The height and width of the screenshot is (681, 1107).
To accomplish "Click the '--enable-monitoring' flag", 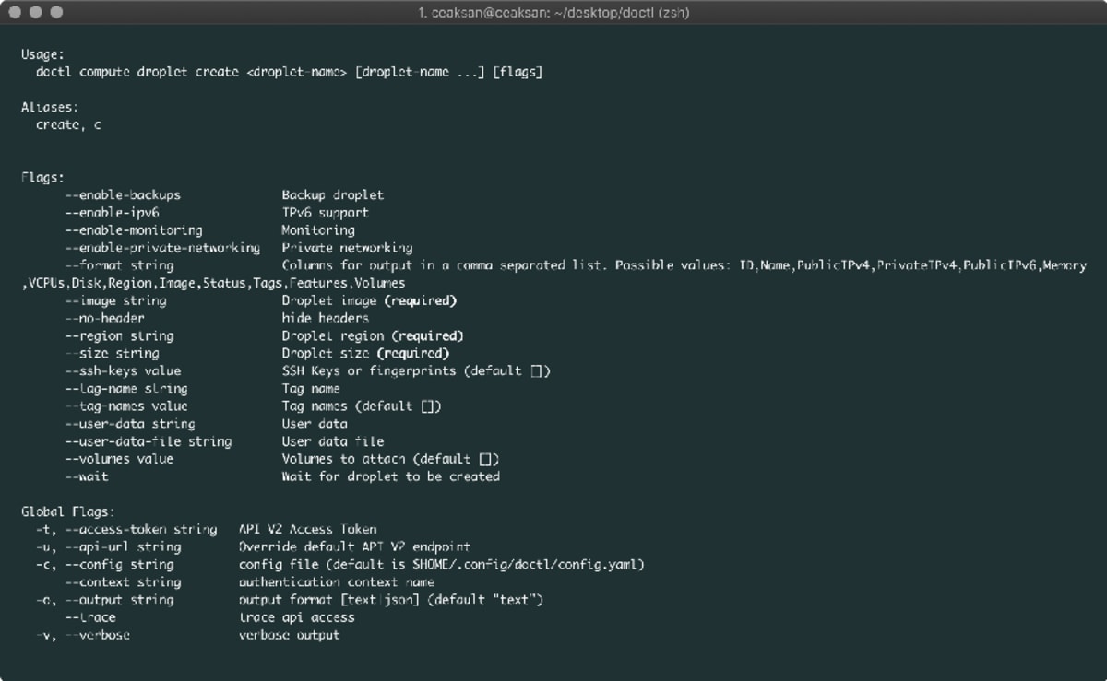I will point(134,230).
